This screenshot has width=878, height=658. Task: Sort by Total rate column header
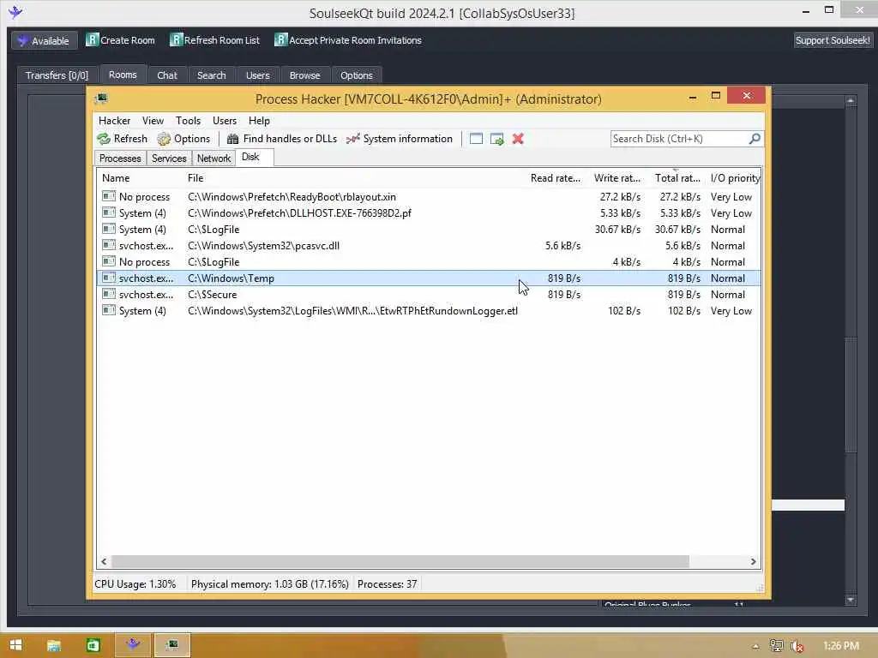677,178
